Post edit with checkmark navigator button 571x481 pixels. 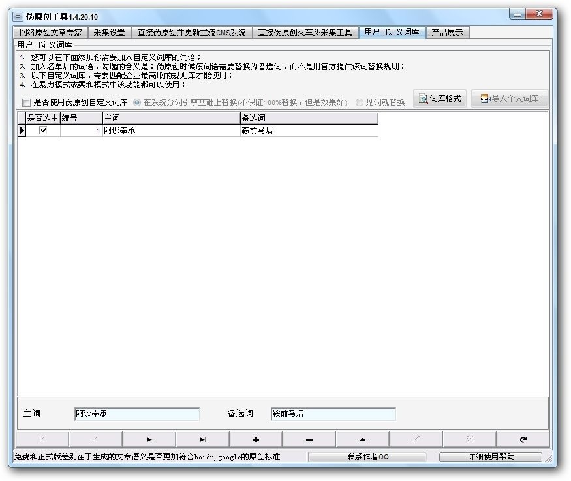416,439
